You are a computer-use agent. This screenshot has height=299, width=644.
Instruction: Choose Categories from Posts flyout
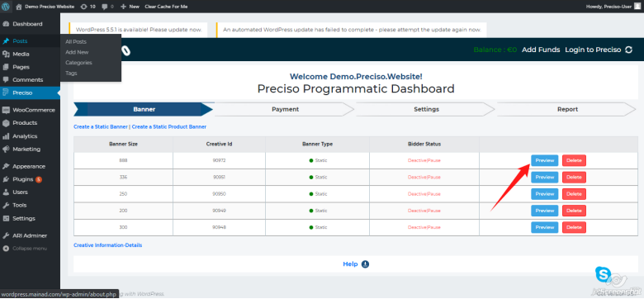click(x=79, y=63)
